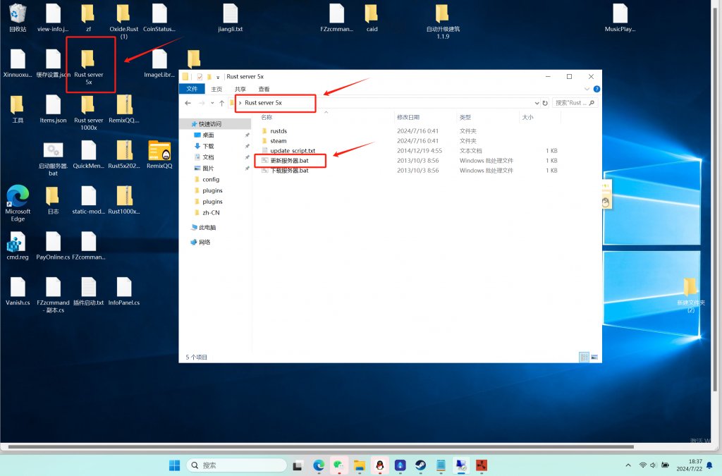Click the Explorer search box
Screen dimensions: 722x476
click(571, 103)
